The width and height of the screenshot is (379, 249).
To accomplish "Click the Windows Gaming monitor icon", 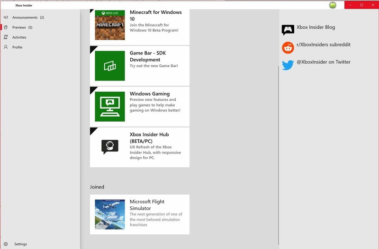I will pyautogui.click(x=110, y=107).
